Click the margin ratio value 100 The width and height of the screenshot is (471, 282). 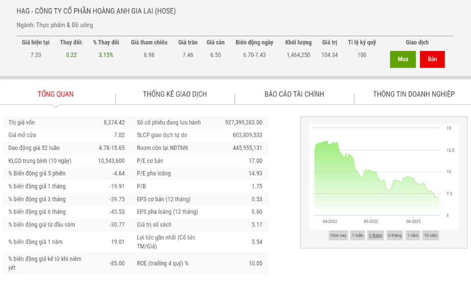coord(362,55)
